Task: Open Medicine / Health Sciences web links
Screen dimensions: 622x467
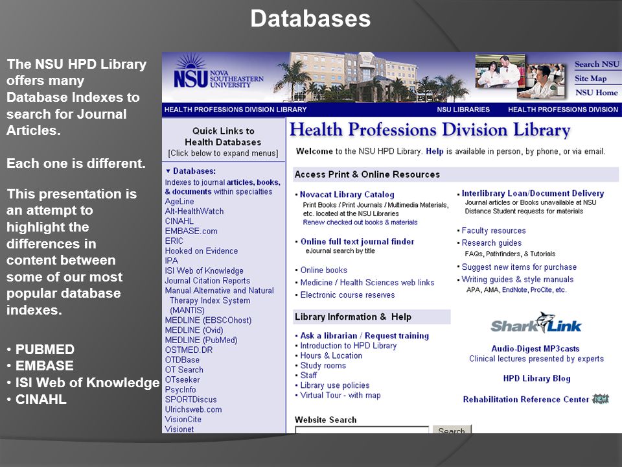Action: point(367,282)
